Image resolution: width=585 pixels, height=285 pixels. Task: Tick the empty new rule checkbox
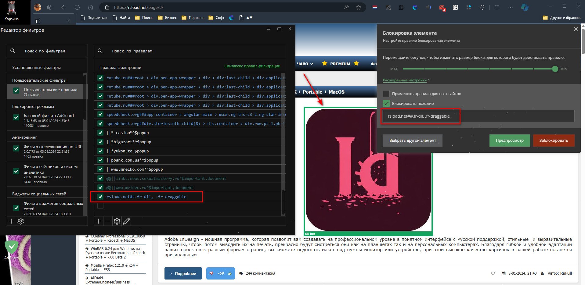(100, 206)
